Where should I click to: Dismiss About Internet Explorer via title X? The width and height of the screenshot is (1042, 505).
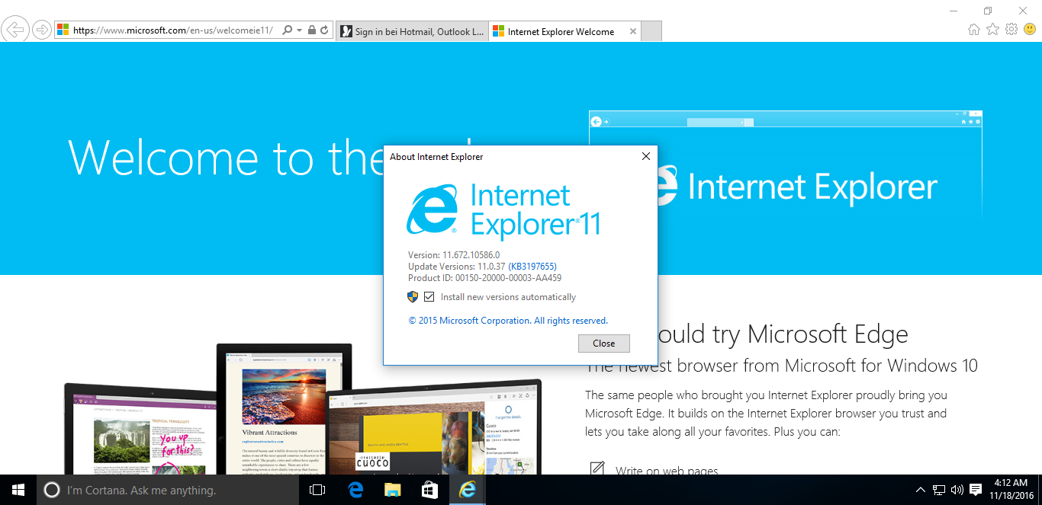point(646,156)
